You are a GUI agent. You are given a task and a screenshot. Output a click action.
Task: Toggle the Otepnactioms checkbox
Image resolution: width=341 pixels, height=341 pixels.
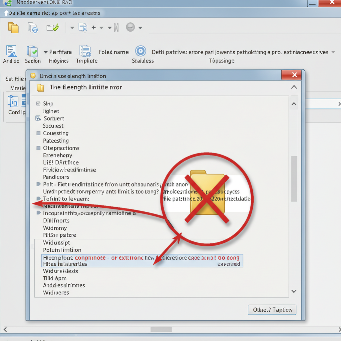(39, 148)
